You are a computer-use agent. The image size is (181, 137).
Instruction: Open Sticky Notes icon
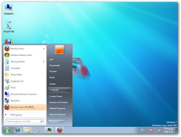point(7,75)
